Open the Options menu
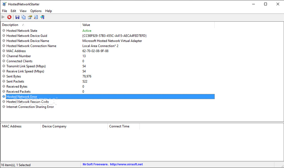The width and height of the screenshot is (284, 168). tap(36, 11)
